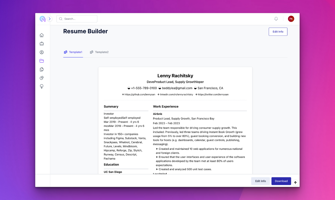The image size is (335, 200).
Task: Select the Template1 tab
Action: click(x=73, y=52)
